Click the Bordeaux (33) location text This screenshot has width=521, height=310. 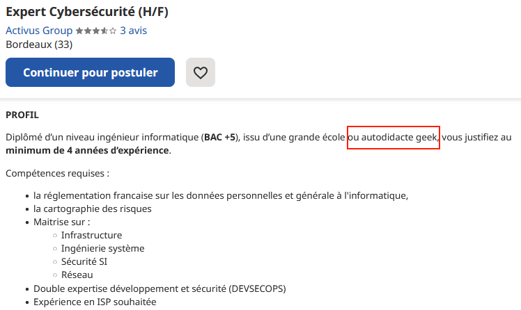pyautogui.click(x=39, y=44)
